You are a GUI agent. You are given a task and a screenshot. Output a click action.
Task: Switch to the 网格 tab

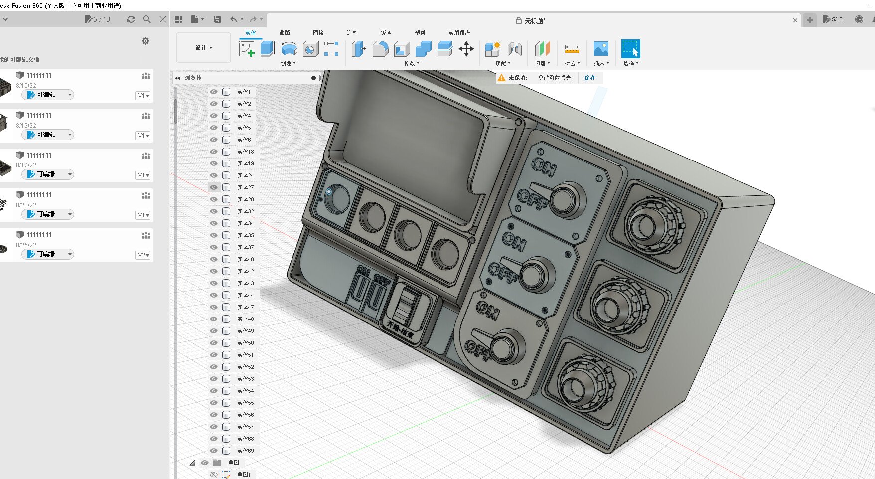pyautogui.click(x=318, y=33)
